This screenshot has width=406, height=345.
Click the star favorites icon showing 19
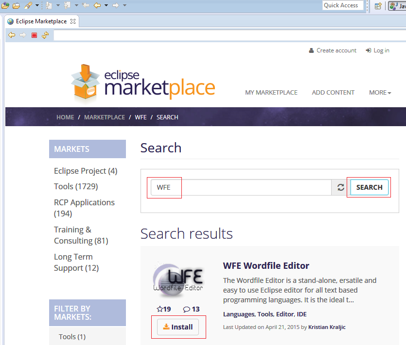coord(159,309)
